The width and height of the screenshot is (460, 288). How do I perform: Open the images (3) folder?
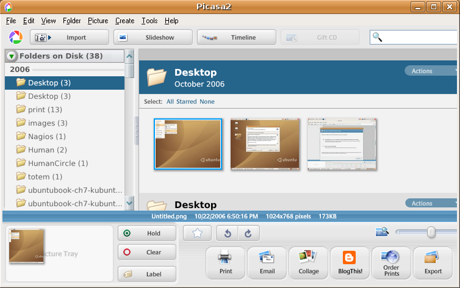click(x=65, y=123)
